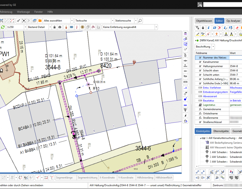Click the eraser icon in Editor toolbar
The width and height of the screenshot is (242, 189).
tap(237, 28)
